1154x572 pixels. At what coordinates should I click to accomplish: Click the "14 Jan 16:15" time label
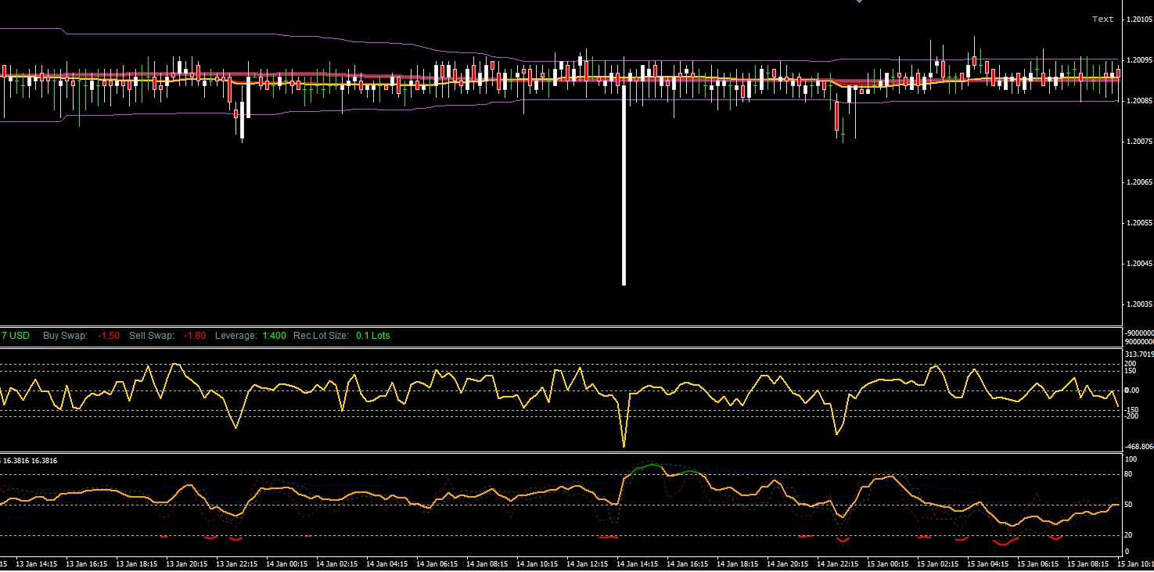[688, 563]
